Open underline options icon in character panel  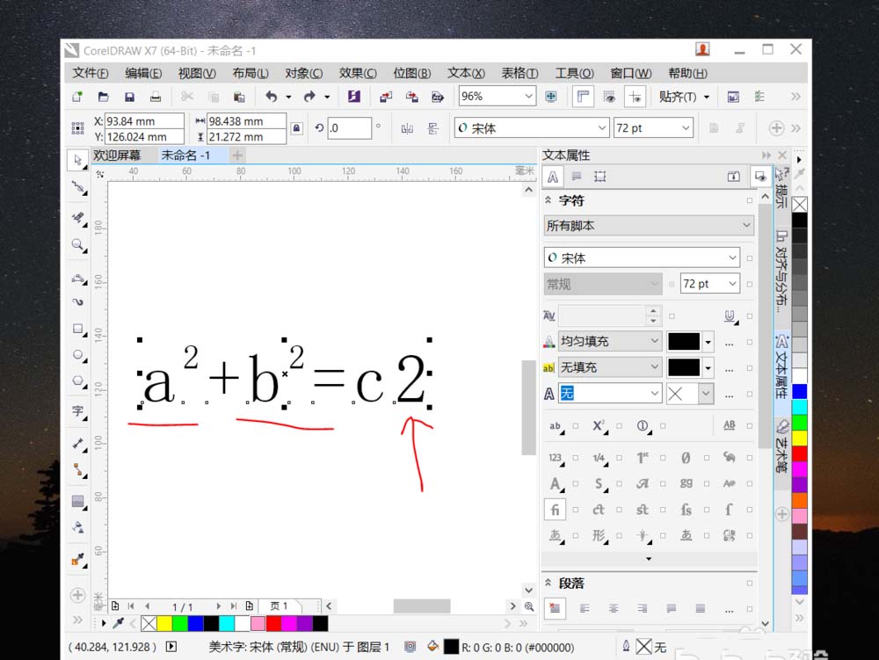point(730,316)
